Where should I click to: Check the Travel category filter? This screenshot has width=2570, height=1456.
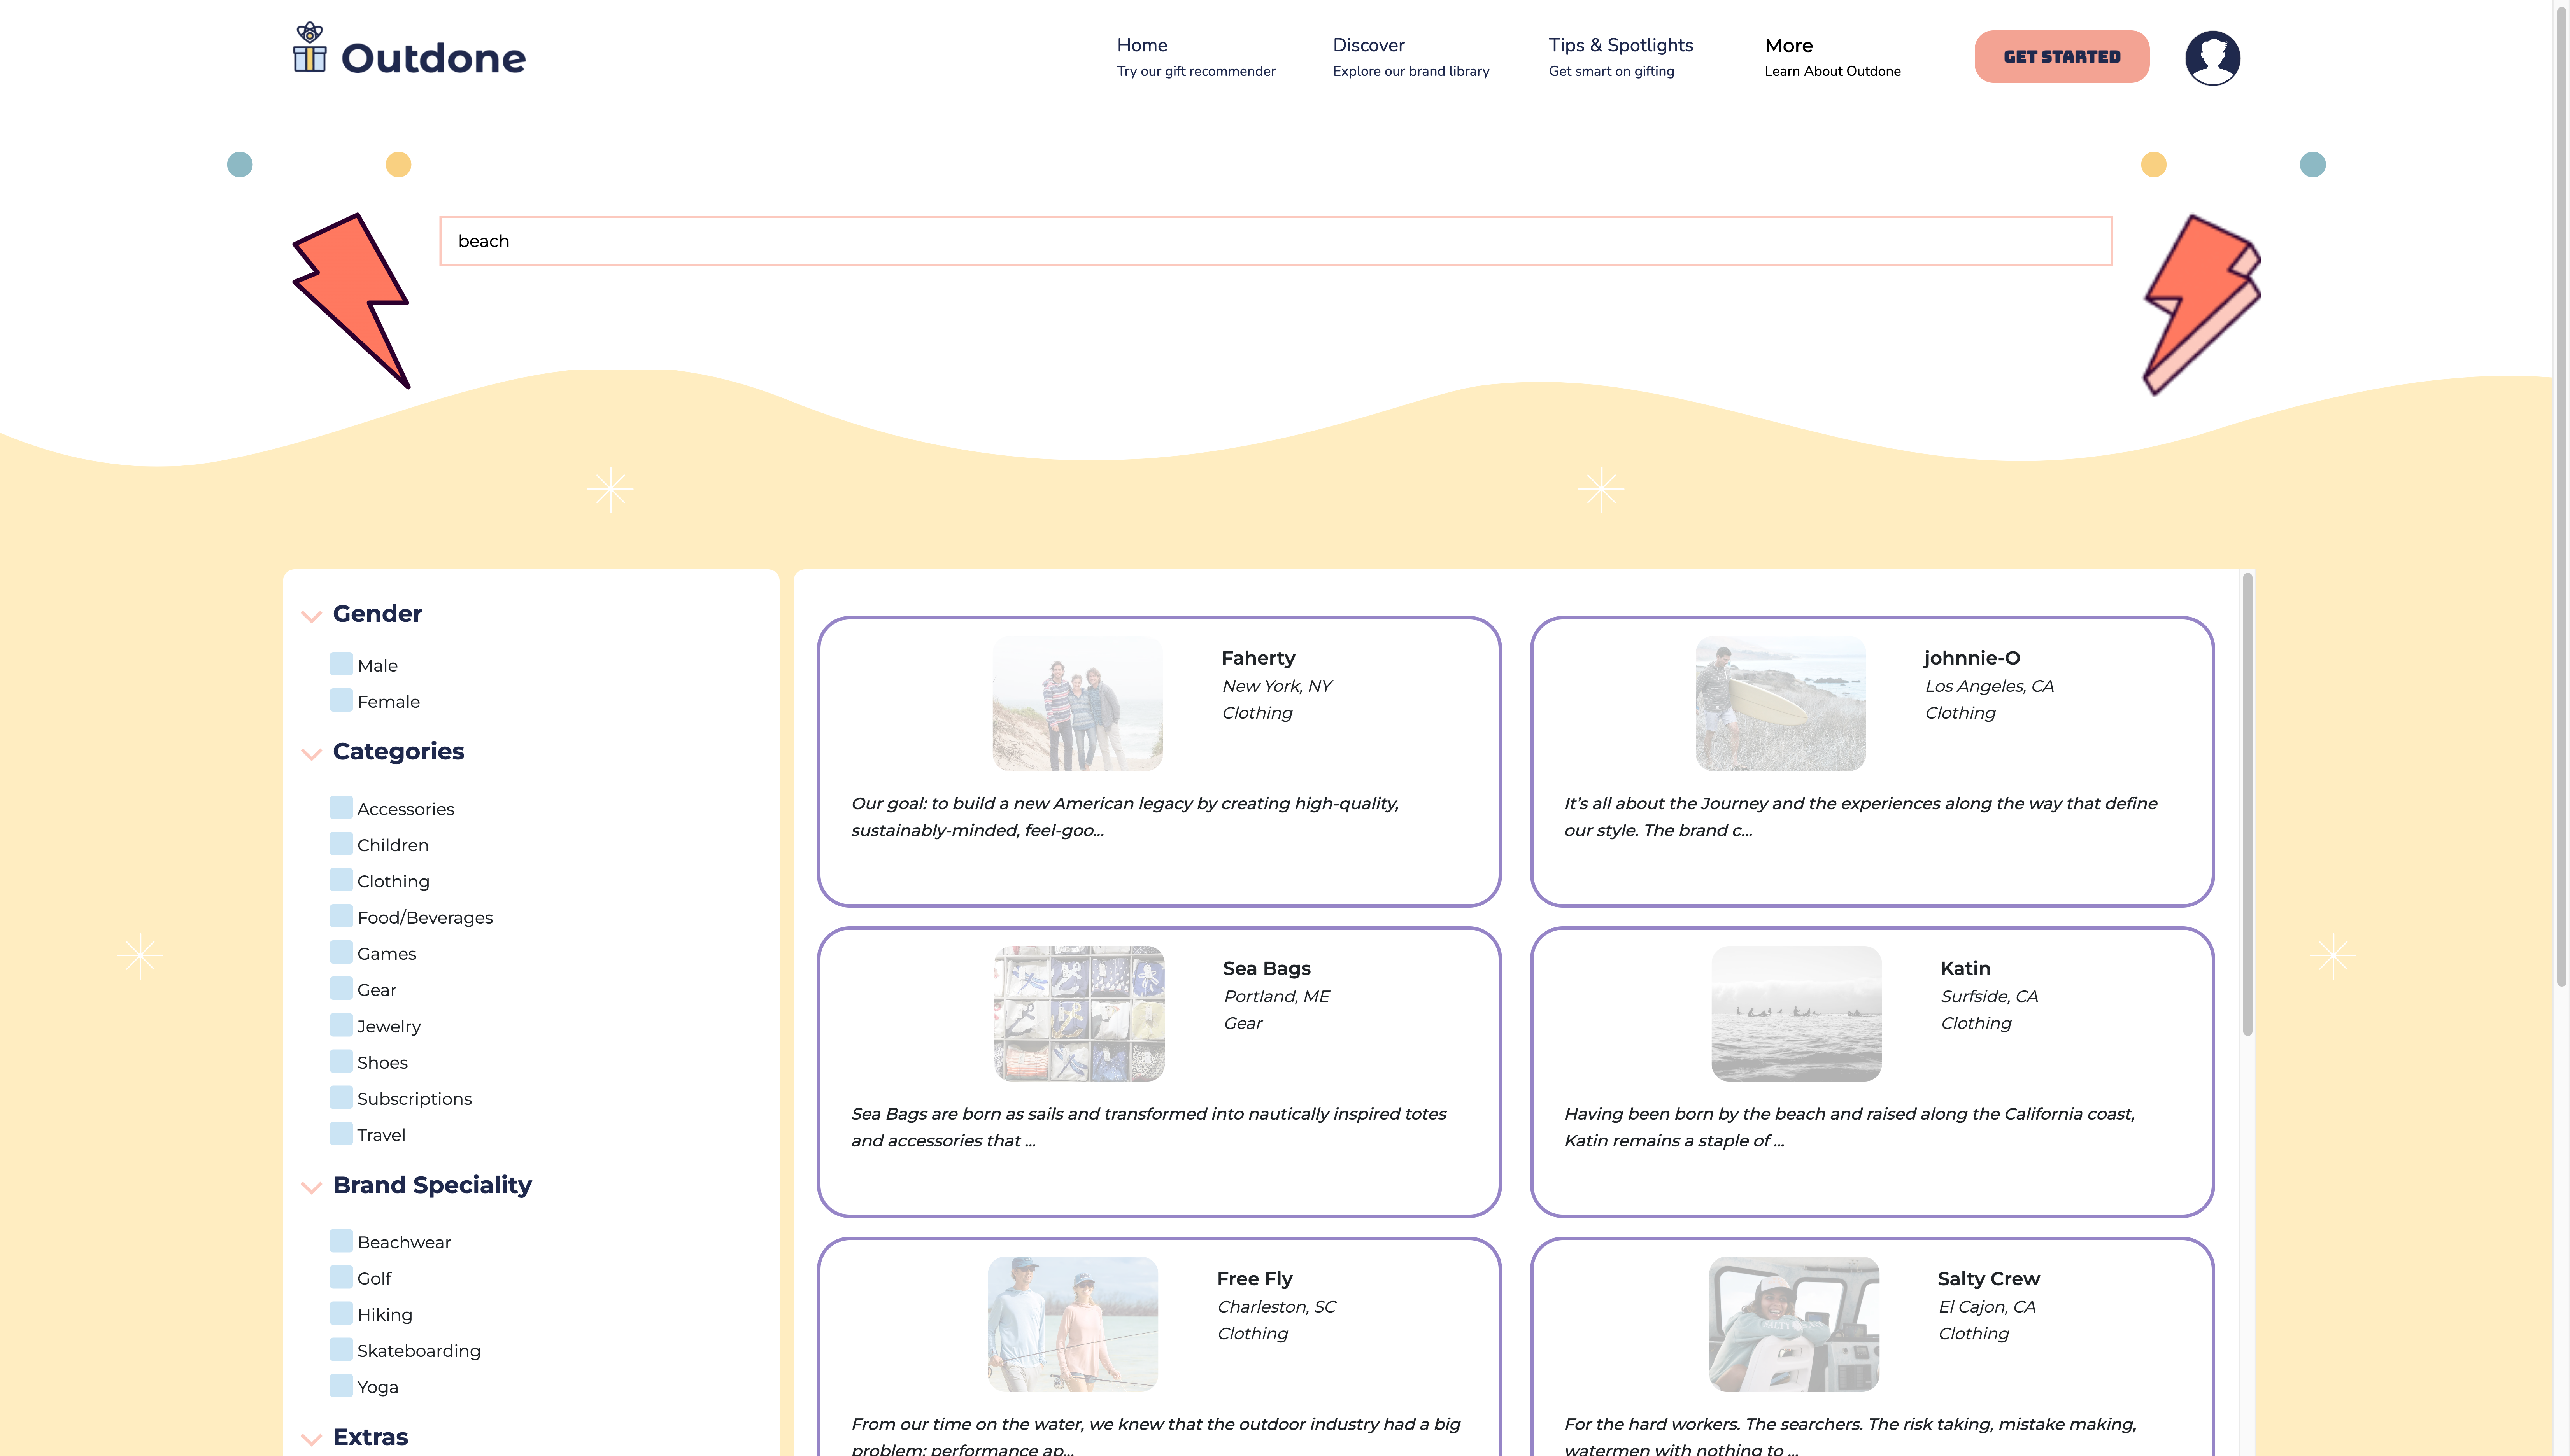click(x=341, y=1133)
